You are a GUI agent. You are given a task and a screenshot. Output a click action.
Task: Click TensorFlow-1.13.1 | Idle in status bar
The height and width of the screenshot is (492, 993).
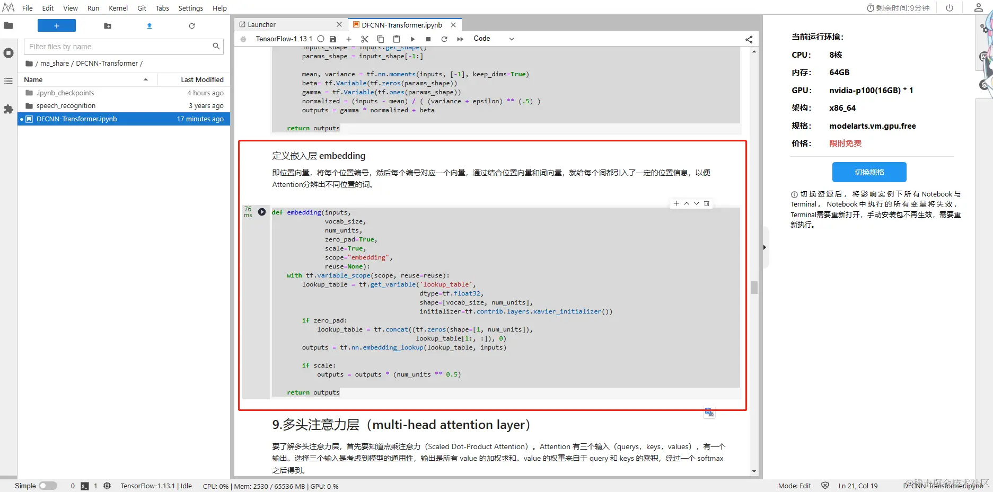click(x=156, y=486)
